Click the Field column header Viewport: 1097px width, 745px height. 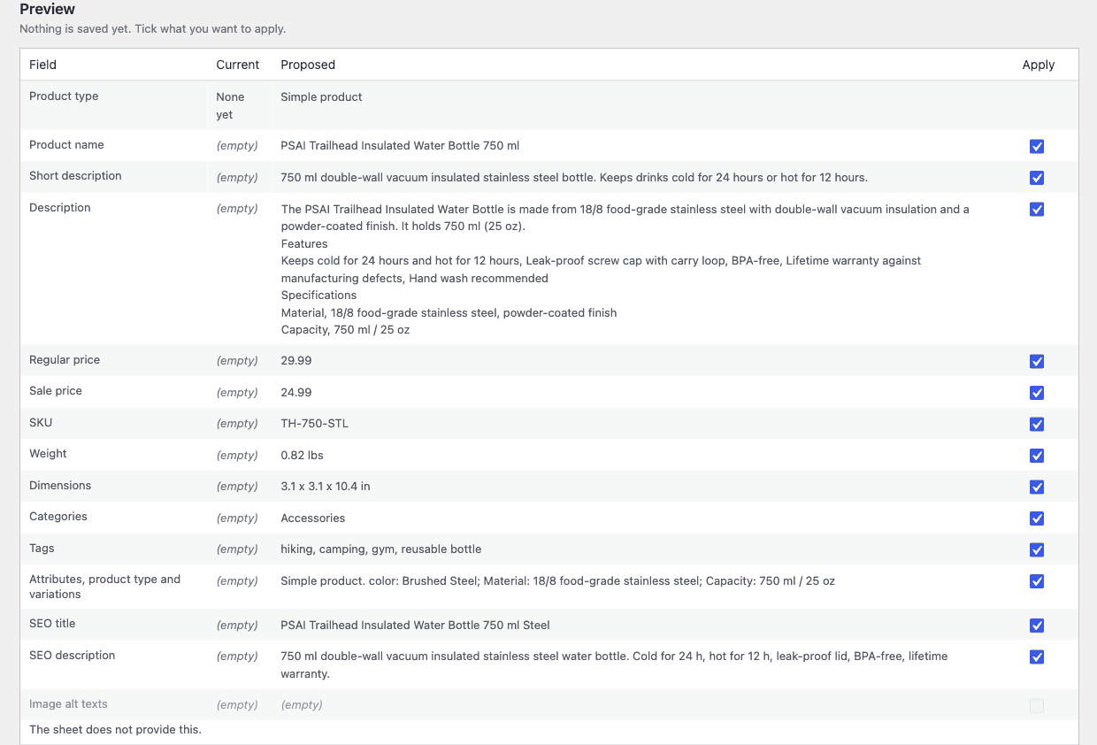pyautogui.click(x=42, y=65)
